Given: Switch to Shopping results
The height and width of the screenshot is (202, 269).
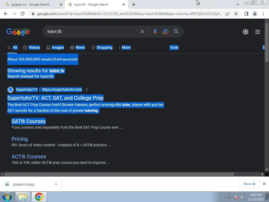Looking at the screenshot, I should 102,47.
